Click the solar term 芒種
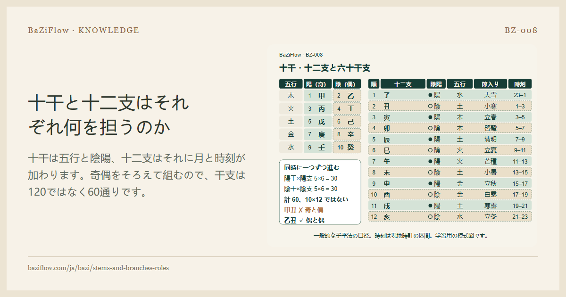 click(x=491, y=161)
